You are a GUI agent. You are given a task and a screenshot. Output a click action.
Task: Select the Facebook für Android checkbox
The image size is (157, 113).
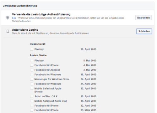point(31,70)
